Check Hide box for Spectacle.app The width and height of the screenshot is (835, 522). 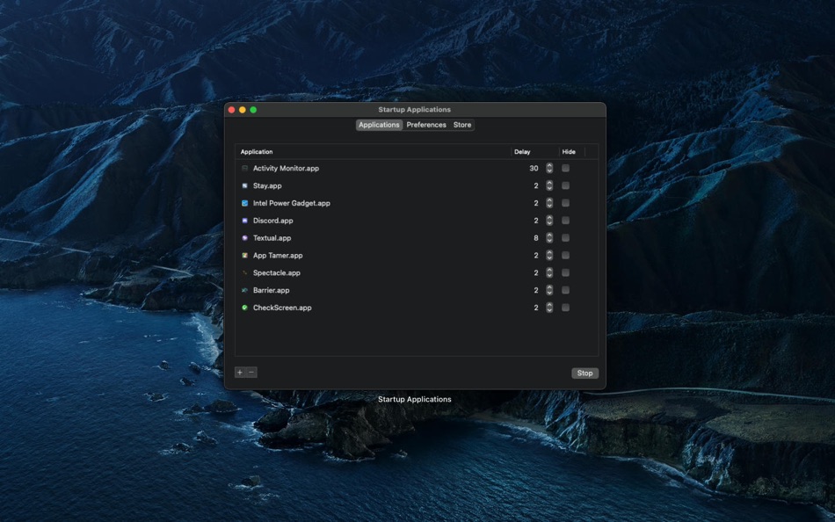(565, 272)
